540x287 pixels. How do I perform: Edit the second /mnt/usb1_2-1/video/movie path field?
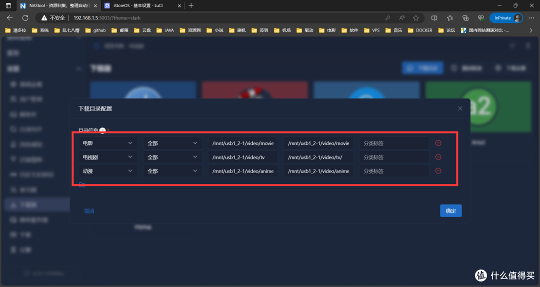click(x=318, y=143)
